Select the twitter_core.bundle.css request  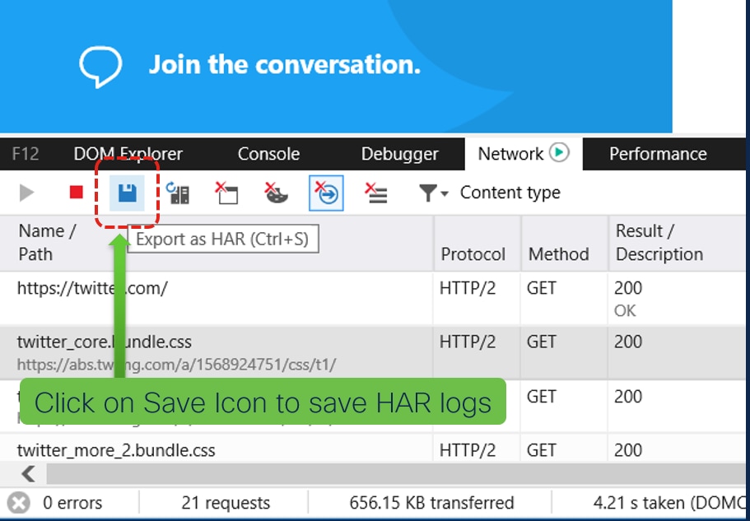click(373, 353)
